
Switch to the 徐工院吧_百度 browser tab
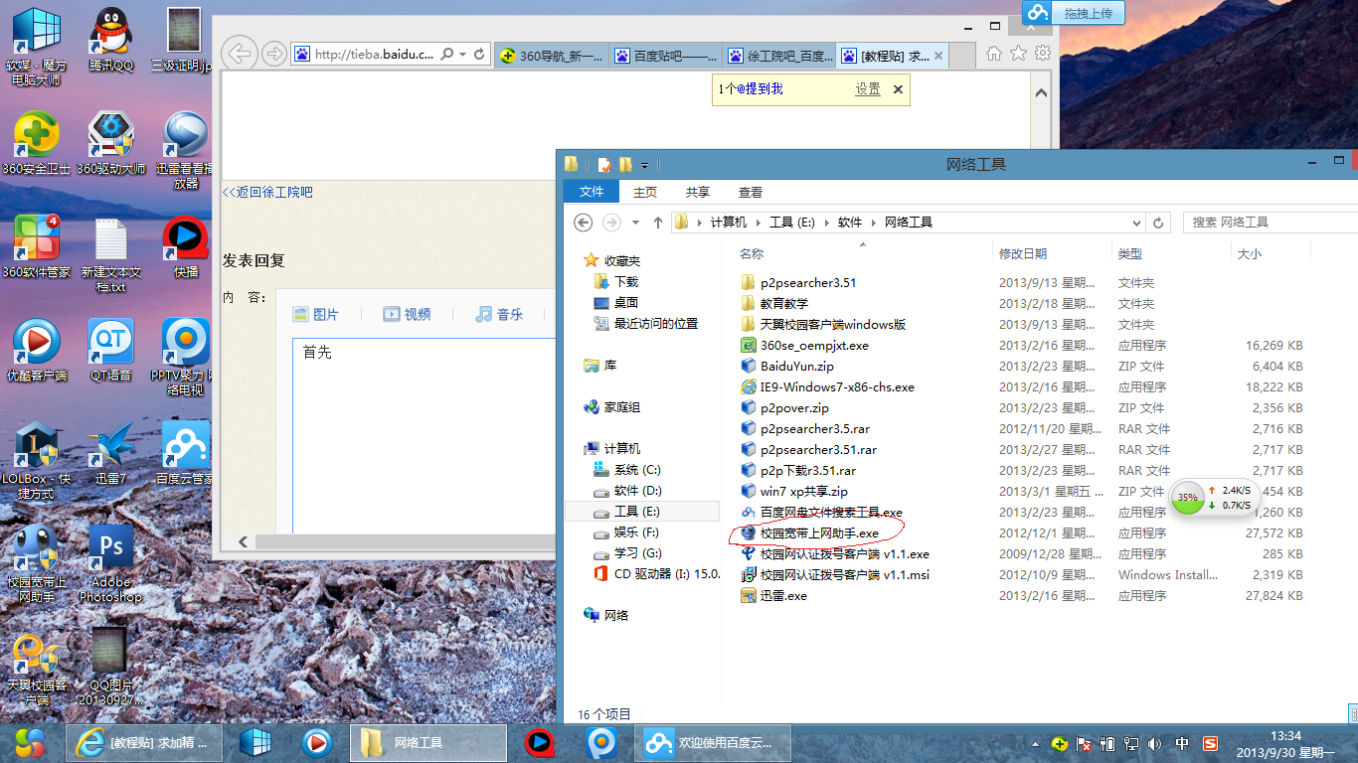pyautogui.click(x=780, y=56)
